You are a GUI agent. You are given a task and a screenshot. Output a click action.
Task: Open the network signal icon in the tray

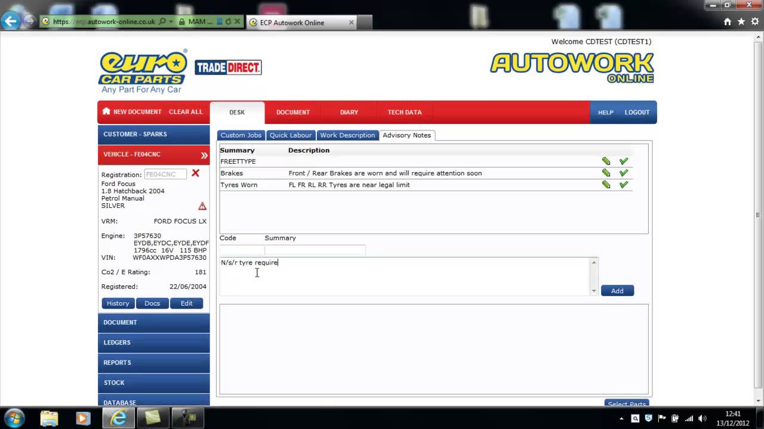click(x=688, y=418)
